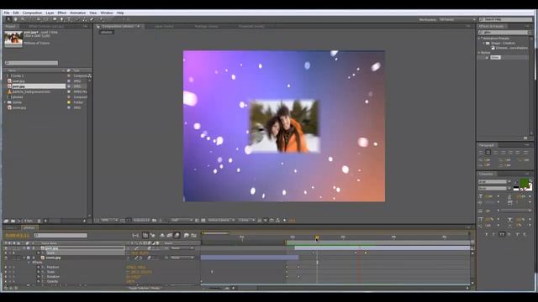Collapse the Stylize effects group
This screenshot has height=302, width=538.
pos(479,53)
